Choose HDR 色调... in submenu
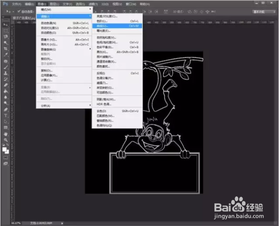The width and height of the screenshot is (279, 226). coord(117,104)
